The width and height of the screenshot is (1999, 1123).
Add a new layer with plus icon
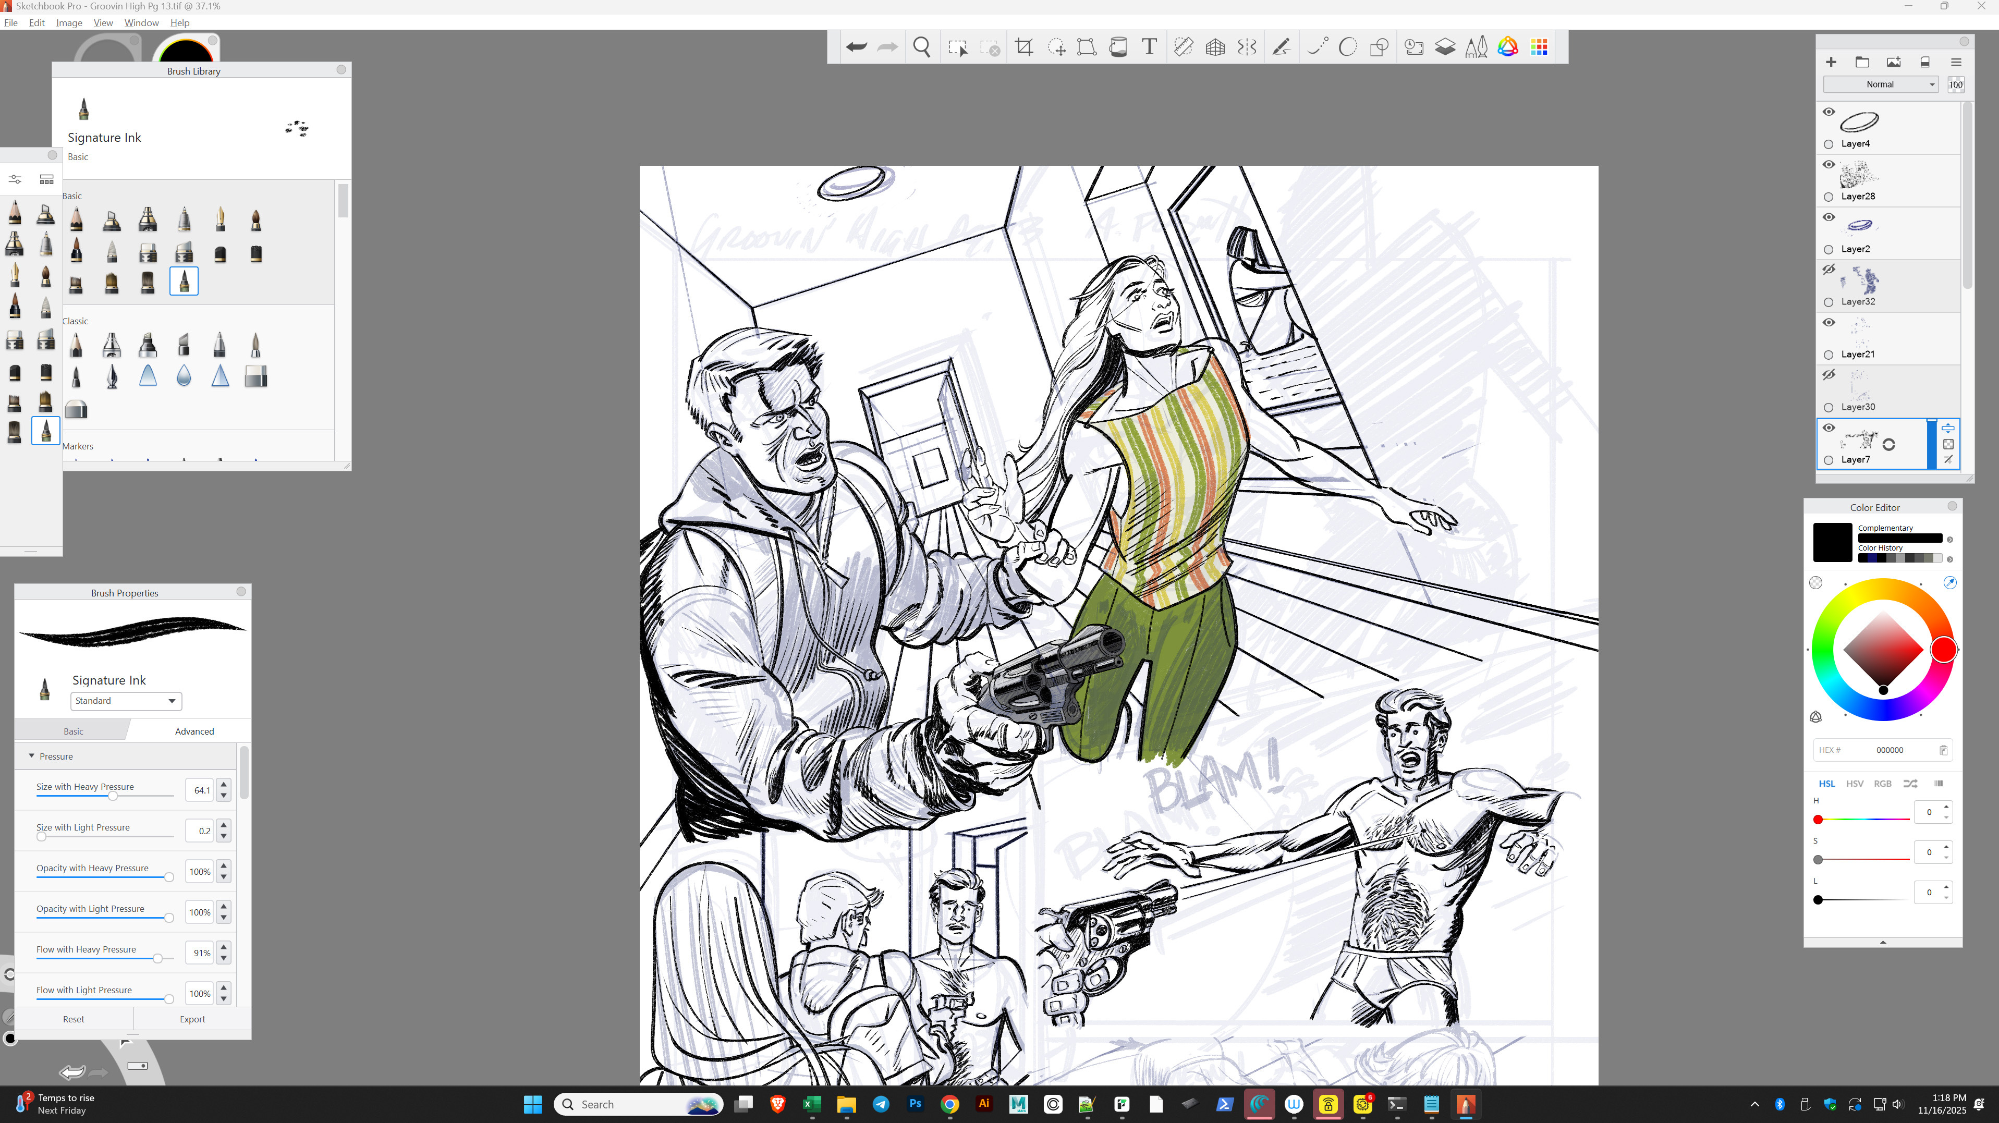click(x=1831, y=62)
